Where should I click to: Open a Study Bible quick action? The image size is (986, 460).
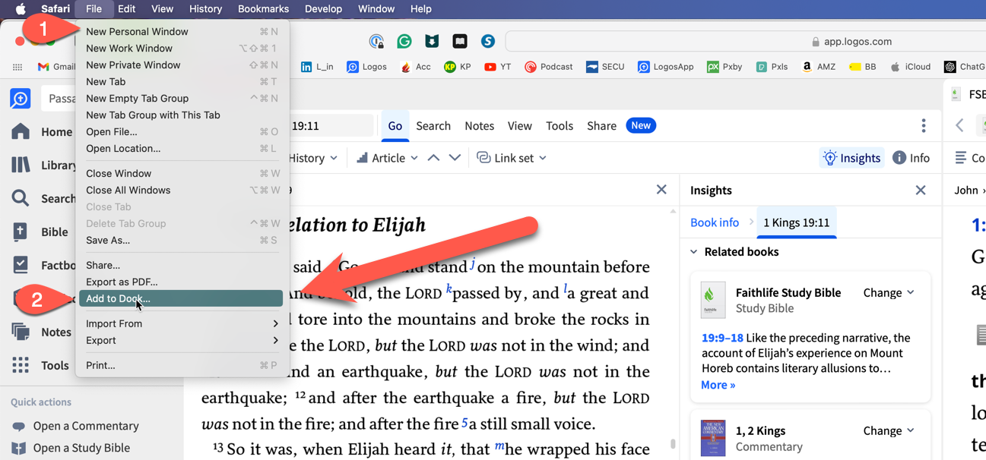click(71, 448)
